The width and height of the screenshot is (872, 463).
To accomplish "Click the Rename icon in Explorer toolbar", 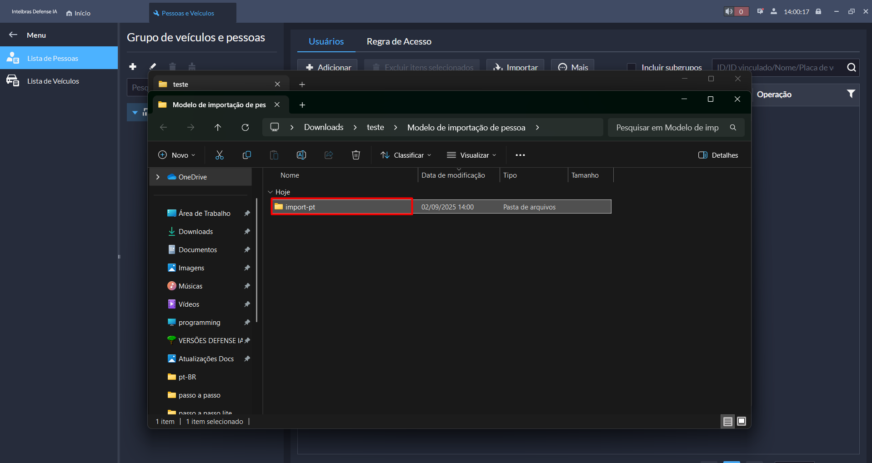I will [301, 155].
